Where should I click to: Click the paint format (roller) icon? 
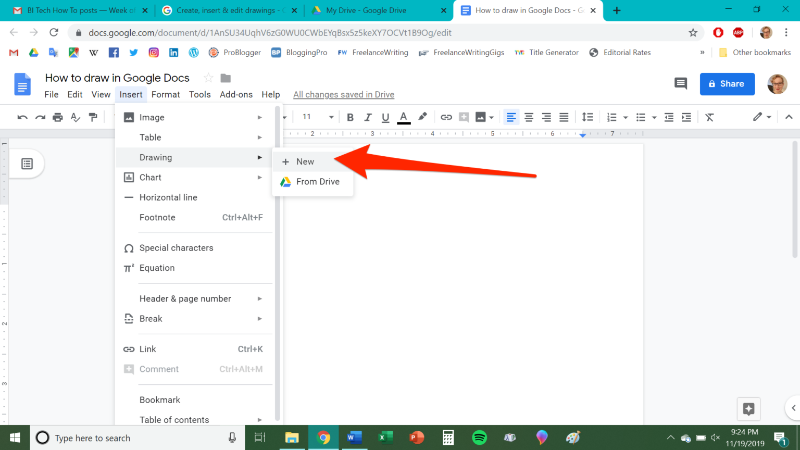(93, 117)
